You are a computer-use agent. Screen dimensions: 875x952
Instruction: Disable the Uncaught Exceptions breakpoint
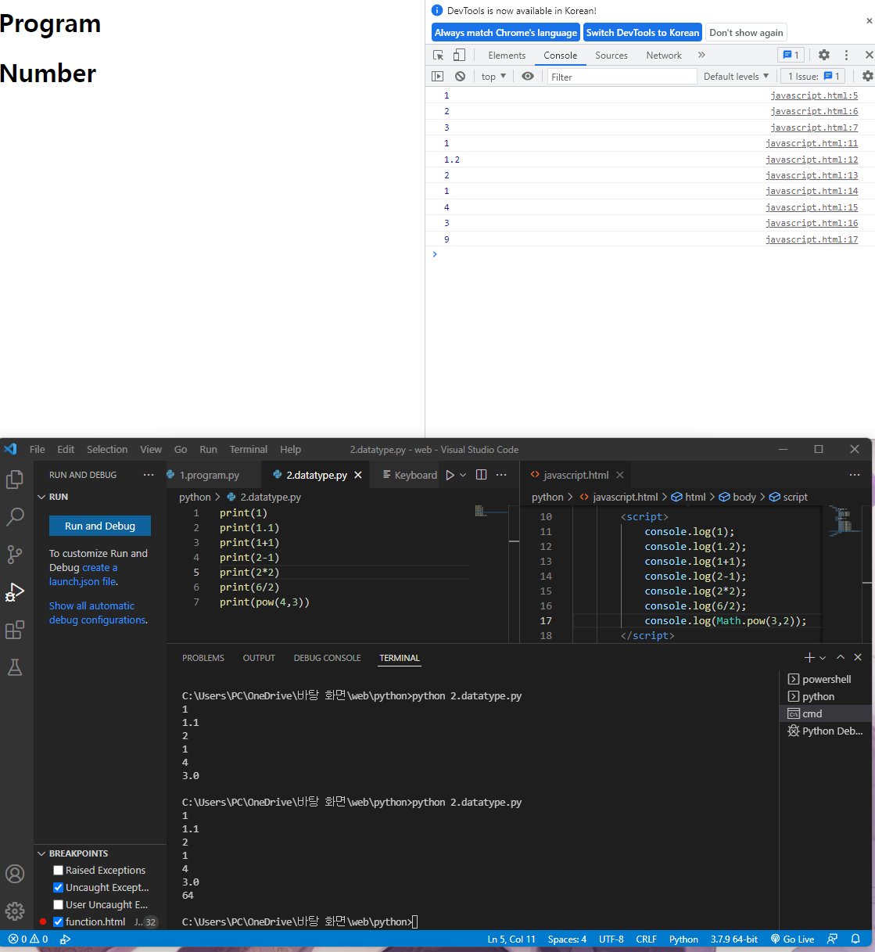coord(58,887)
